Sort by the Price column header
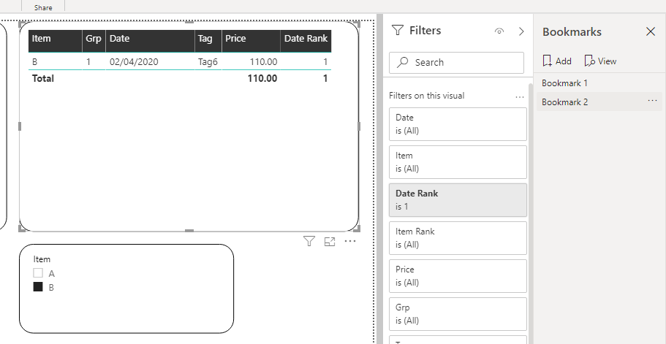The width and height of the screenshot is (666, 344). (251, 41)
